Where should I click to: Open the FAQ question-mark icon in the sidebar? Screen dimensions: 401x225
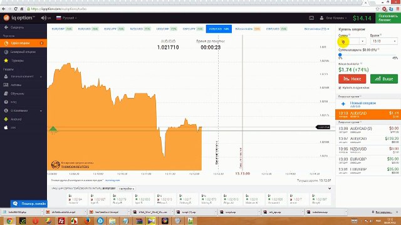[x=6, y=102]
